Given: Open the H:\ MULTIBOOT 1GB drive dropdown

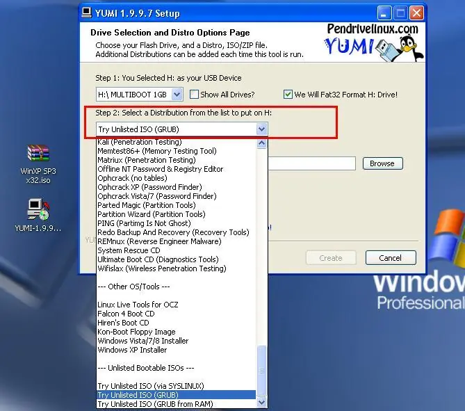Looking at the screenshot, I should [177, 95].
